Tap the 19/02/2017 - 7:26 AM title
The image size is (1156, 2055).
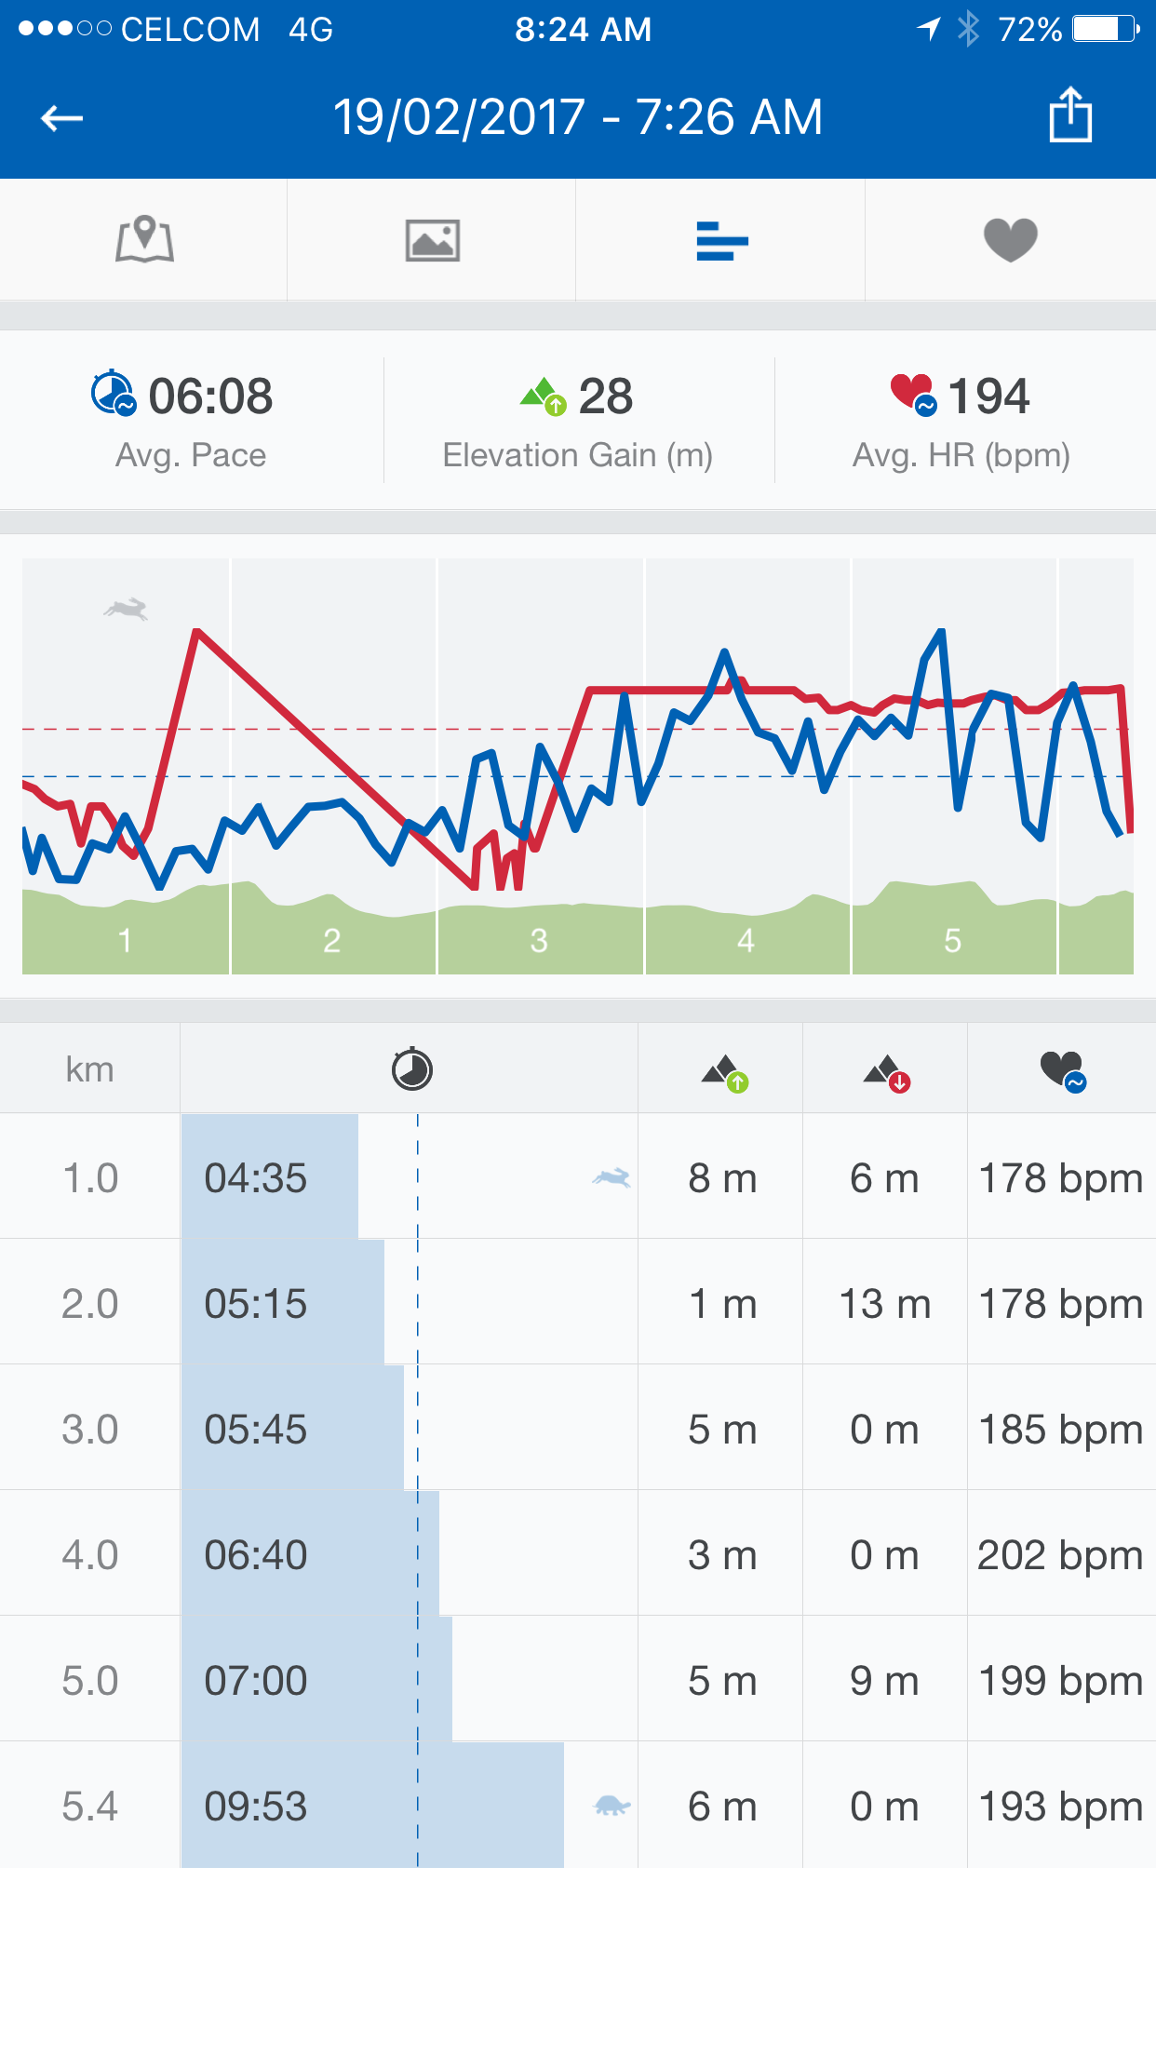578,117
